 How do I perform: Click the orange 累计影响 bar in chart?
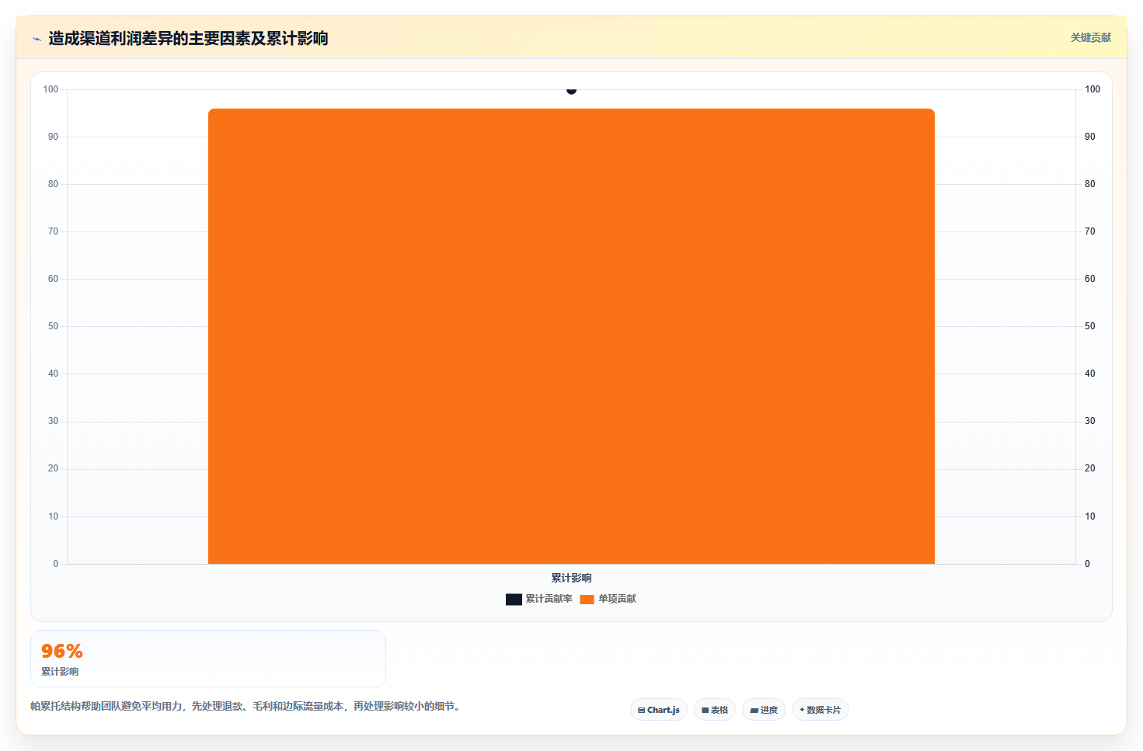[x=571, y=336]
